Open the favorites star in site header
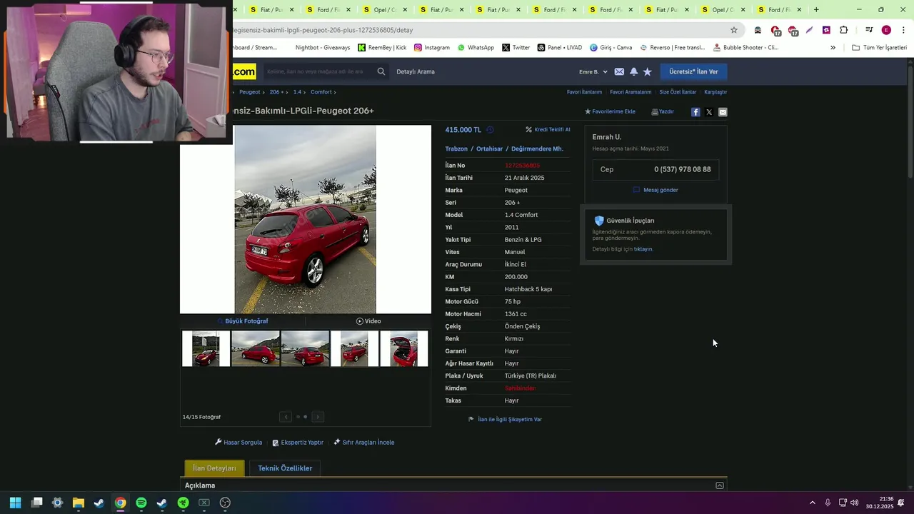914x514 pixels. [648, 71]
